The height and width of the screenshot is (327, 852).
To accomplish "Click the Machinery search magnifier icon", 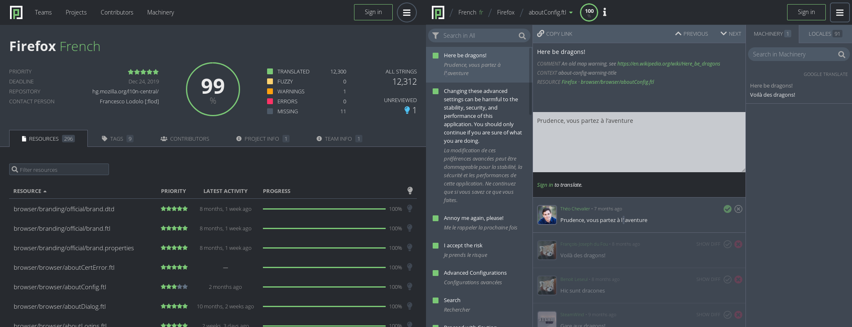I will click(841, 54).
